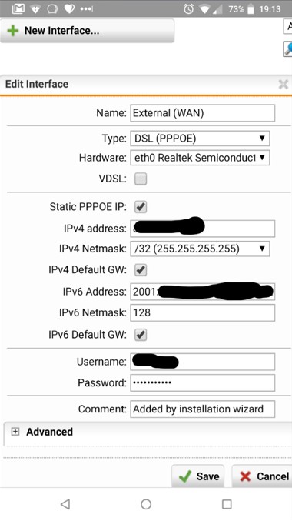Screen dimensions: 292x521
Task: Open the Hardware eth0 Realtek dropdown
Action: [200, 158]
